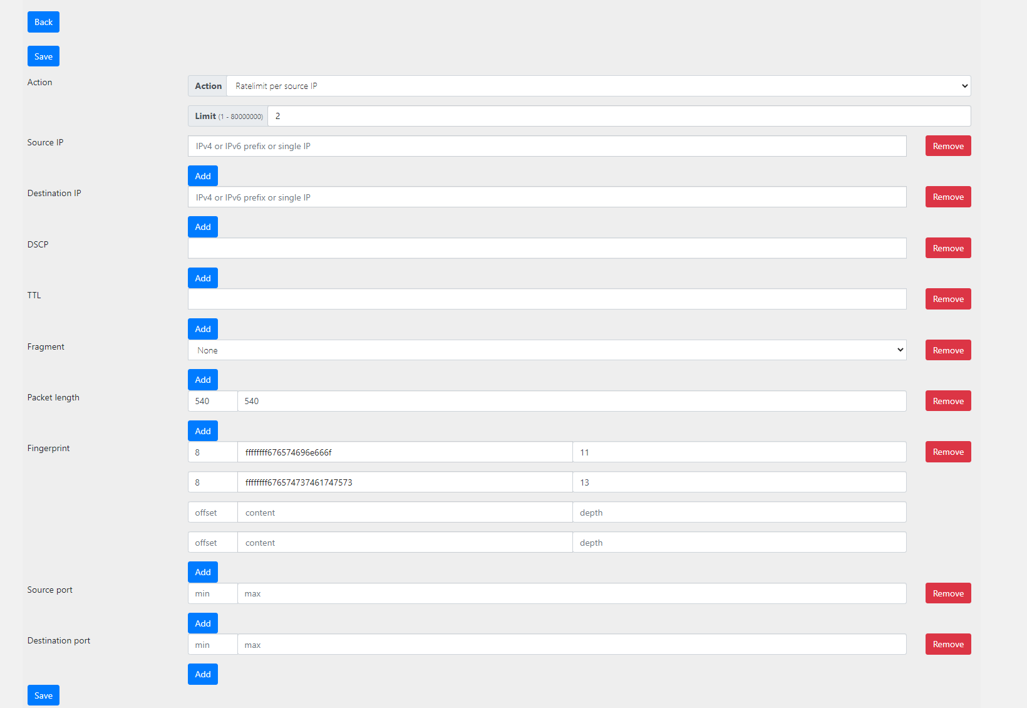
Task: Remove the TTL entry
Action: point(947,299)
